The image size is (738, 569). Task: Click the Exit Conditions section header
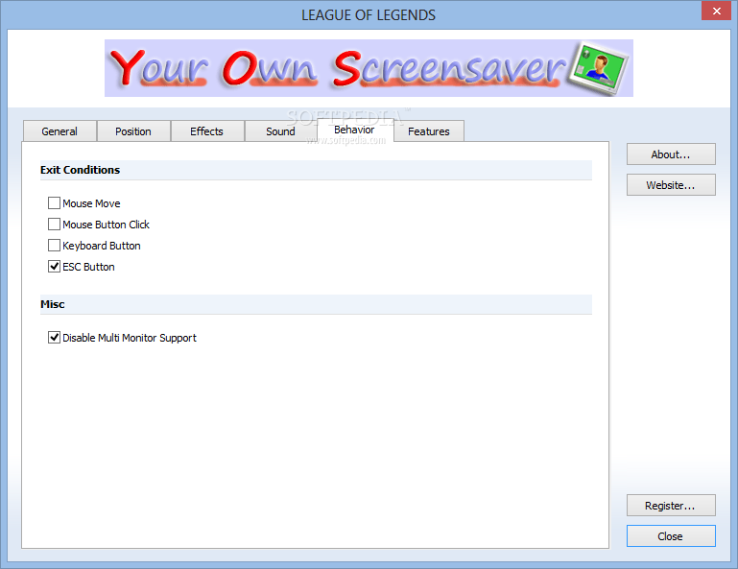[316, 170]
